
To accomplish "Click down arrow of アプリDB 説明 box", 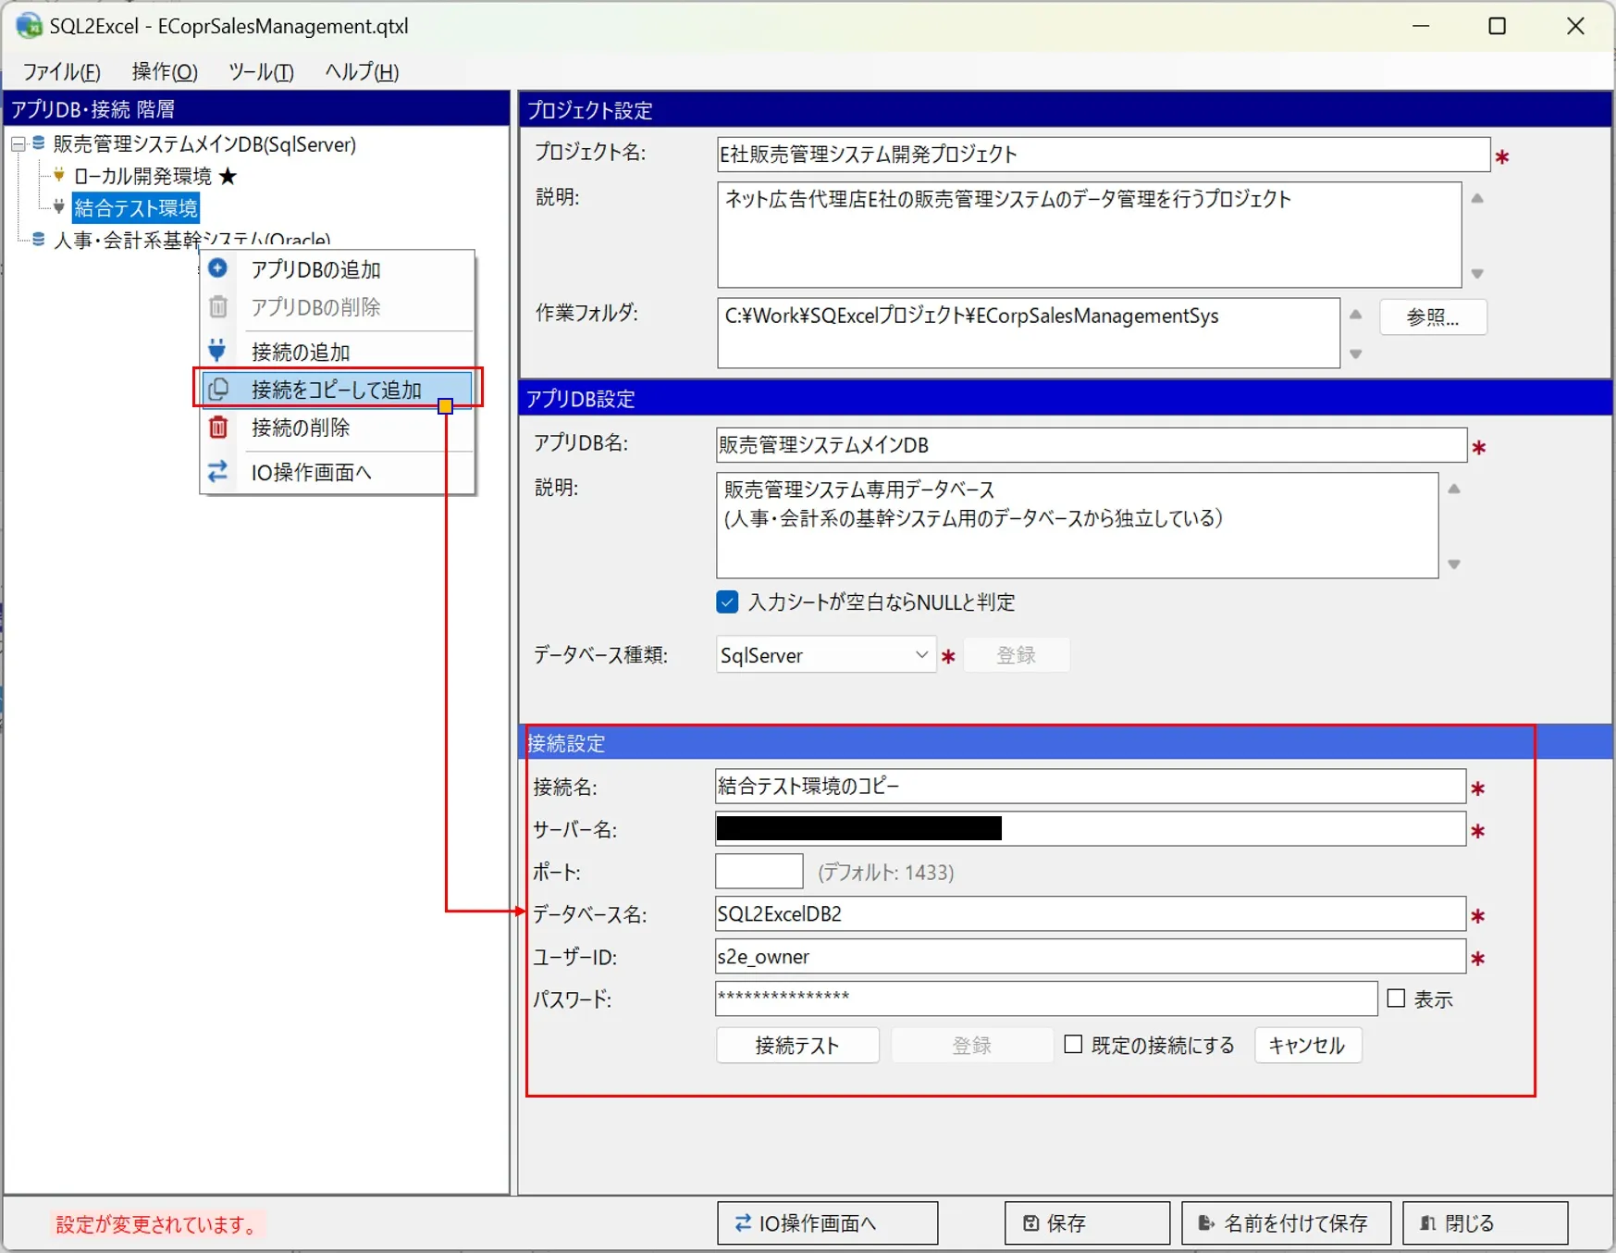I will pos(1454,564).
